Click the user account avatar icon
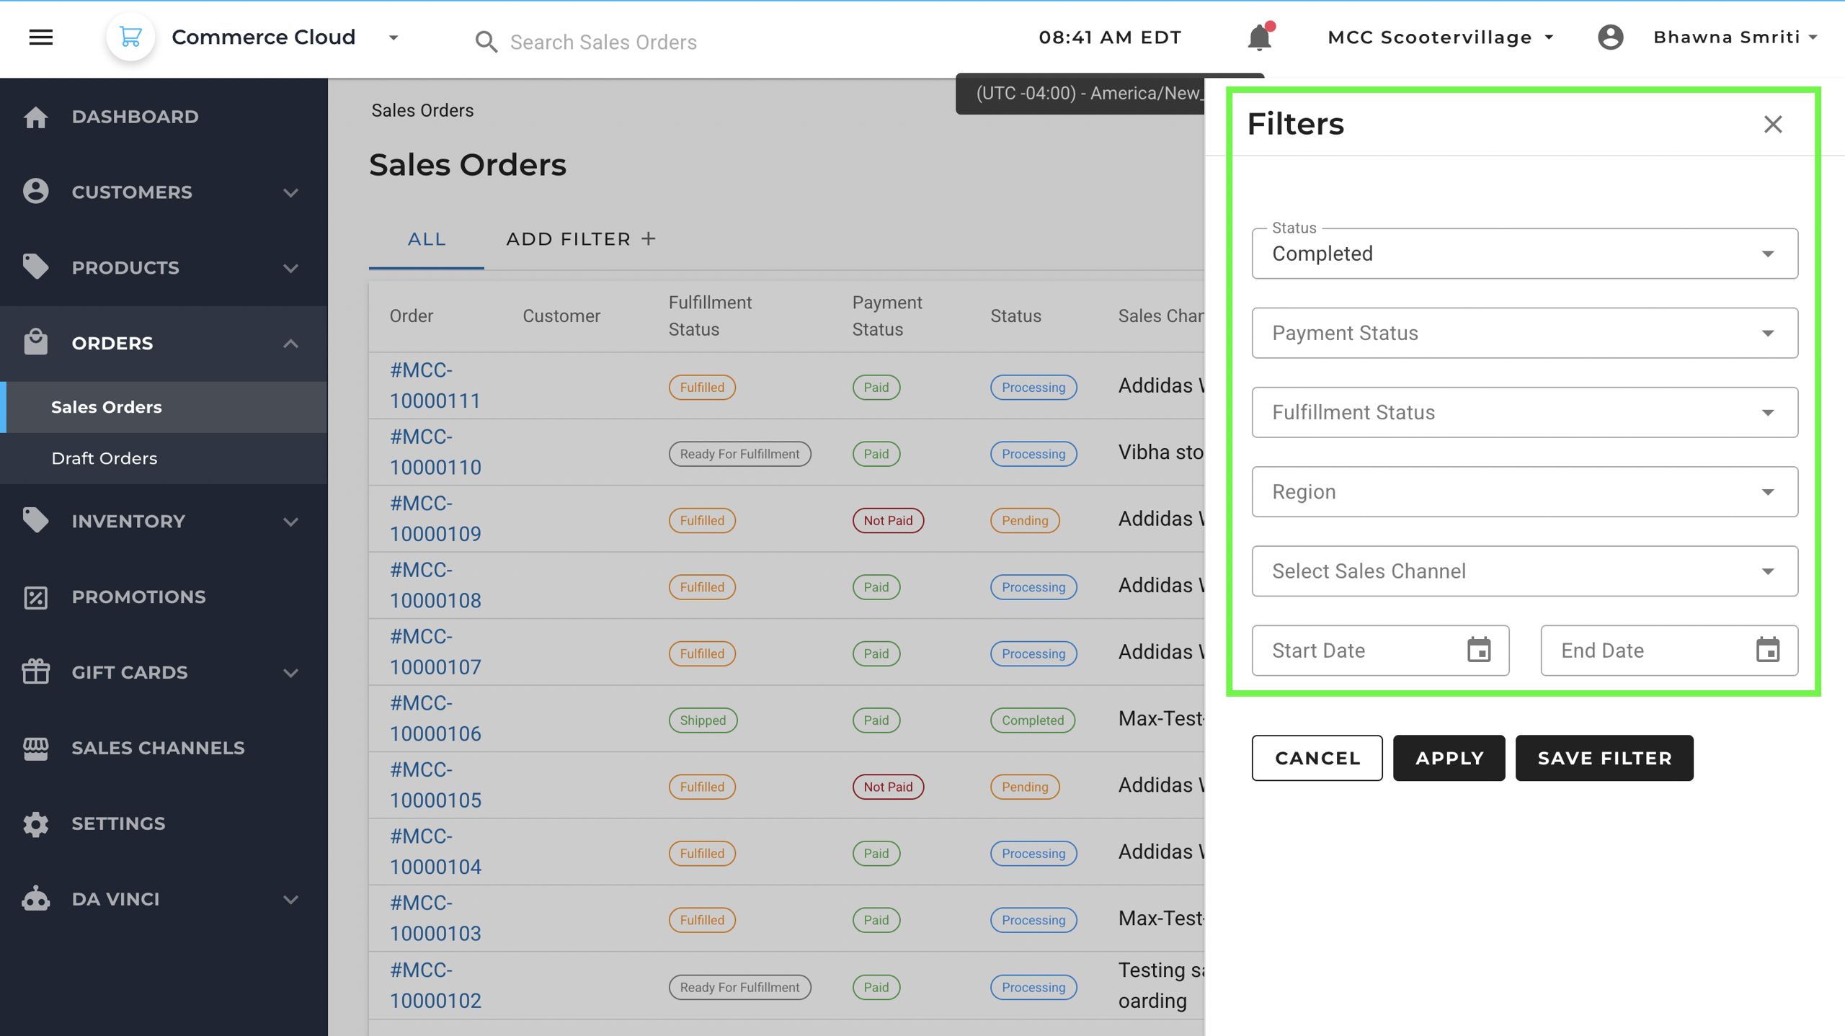 (1610, 37)
